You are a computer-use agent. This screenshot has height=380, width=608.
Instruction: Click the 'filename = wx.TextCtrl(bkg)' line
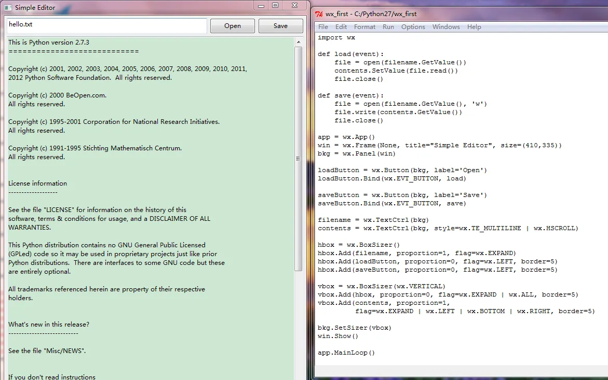click(x=373, y=220)
